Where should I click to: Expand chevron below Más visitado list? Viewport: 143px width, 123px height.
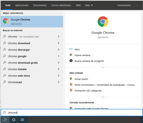click(103, 97)
